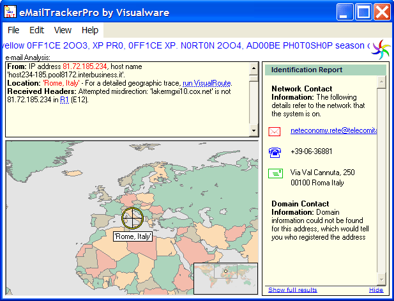Click the 'Rome, Italy' map label

pyautogui.click(x=132, y=236)
